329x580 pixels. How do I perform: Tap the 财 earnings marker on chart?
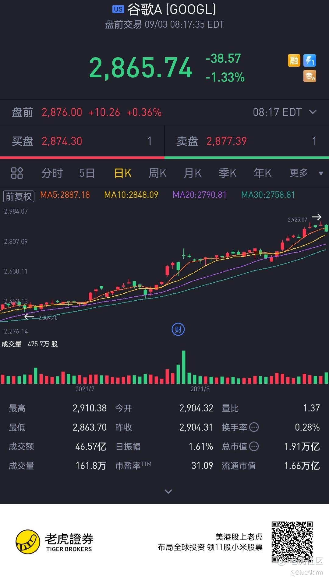(x=178, y=330)
